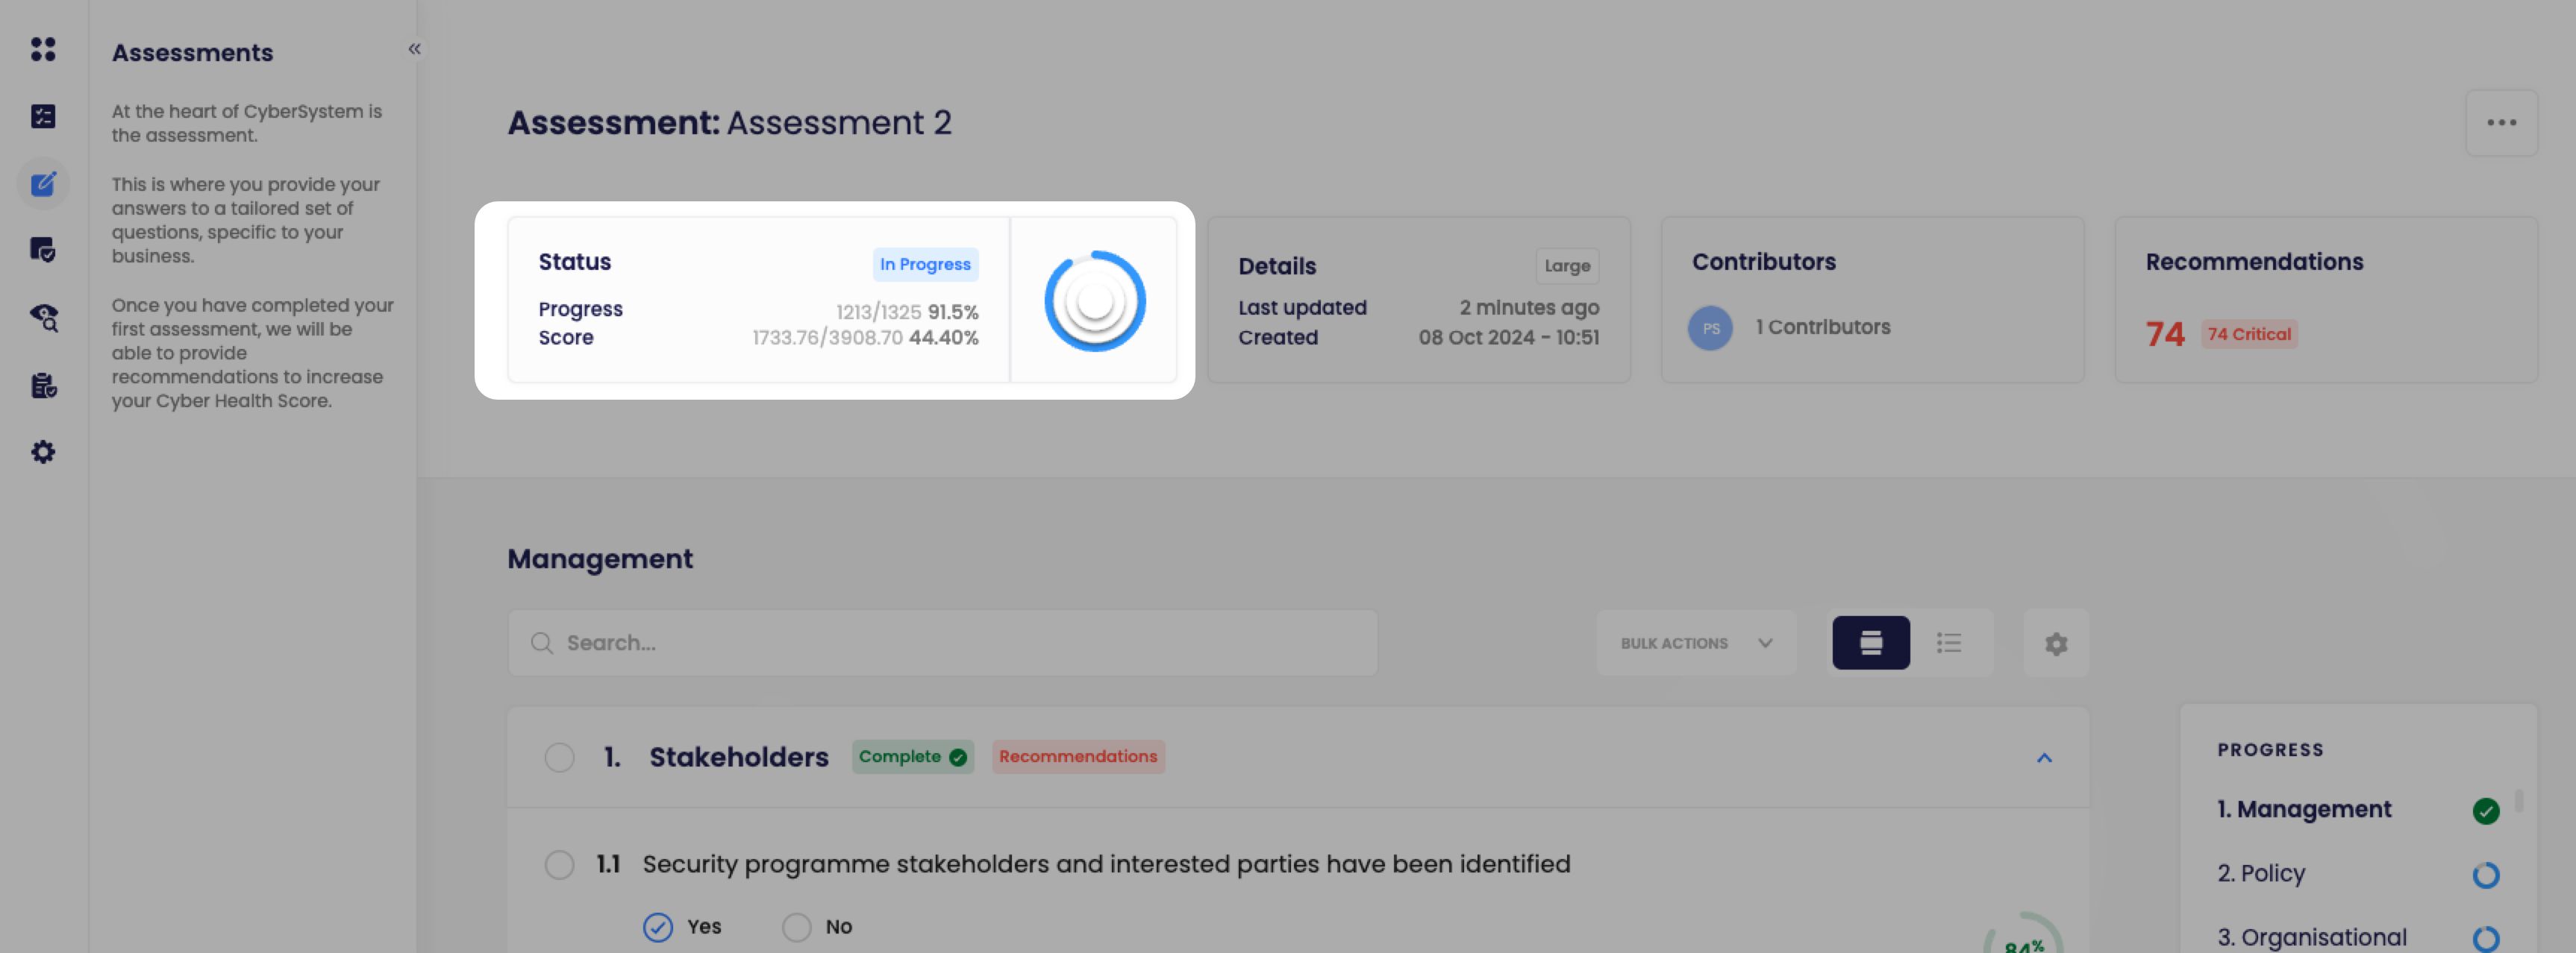This screenshot has height=953, width=2576.
Task: Click the Assessment 2 title heading
Action: tap(729, 122)
